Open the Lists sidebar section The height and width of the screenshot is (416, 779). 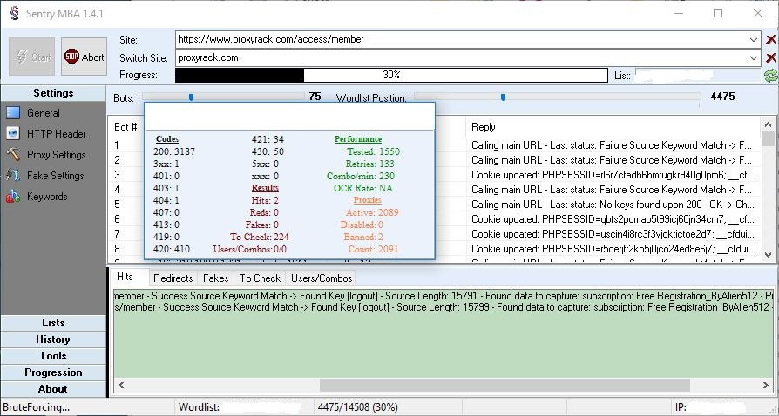(x=53, y=323)
